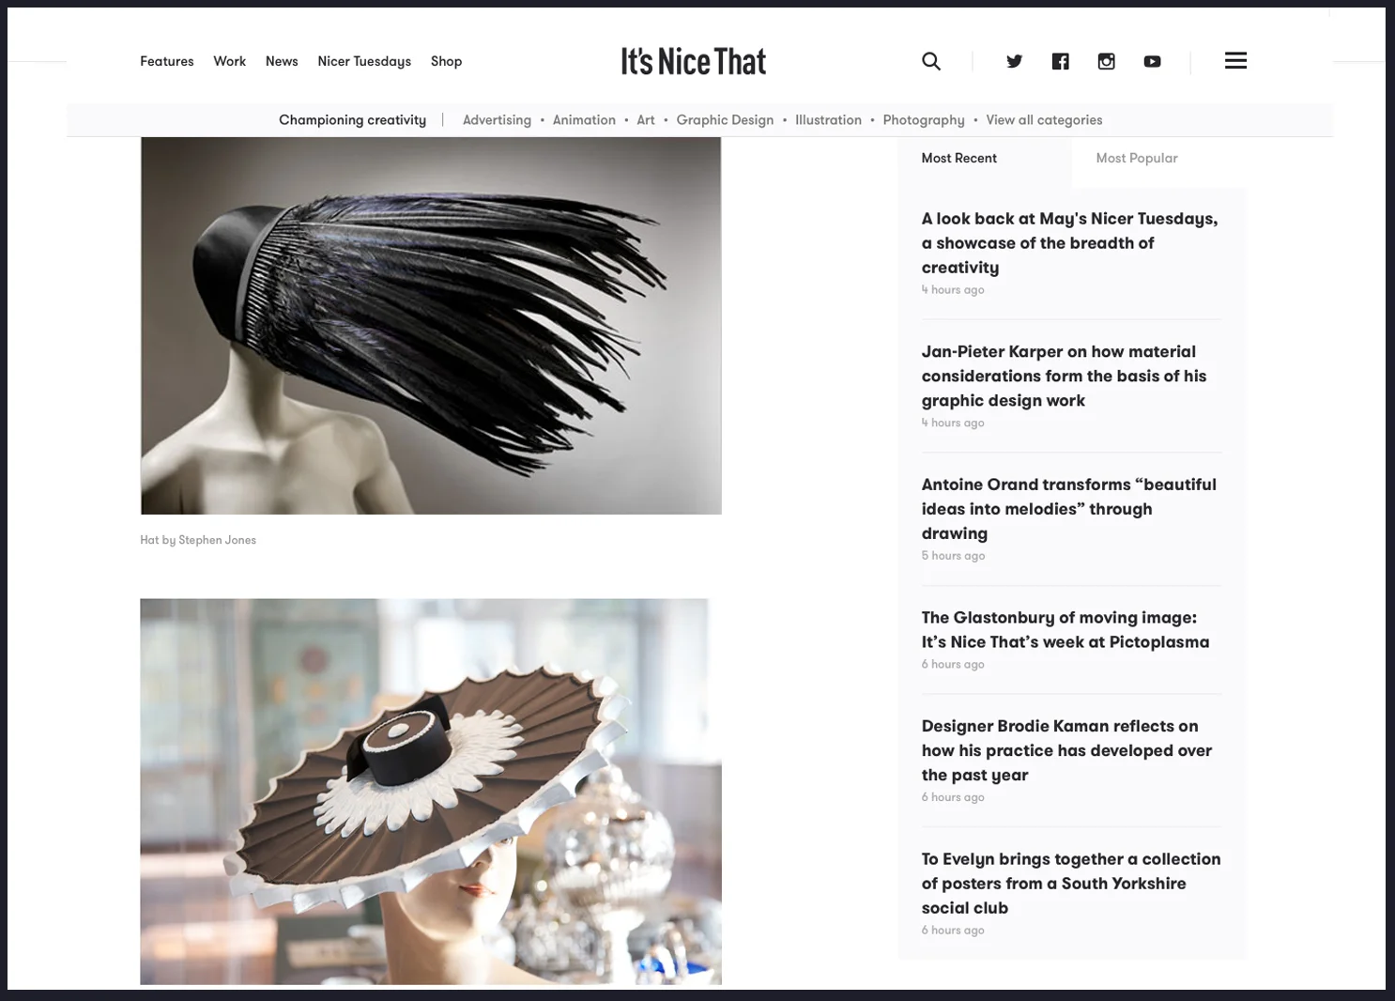Browse the Illustration category

(828, 120)
